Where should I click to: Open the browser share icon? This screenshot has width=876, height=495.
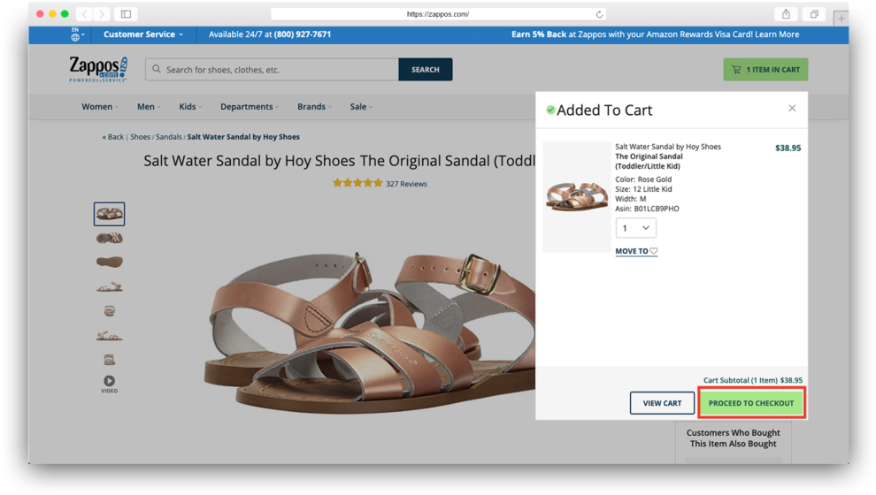click(x=786, y=14)
